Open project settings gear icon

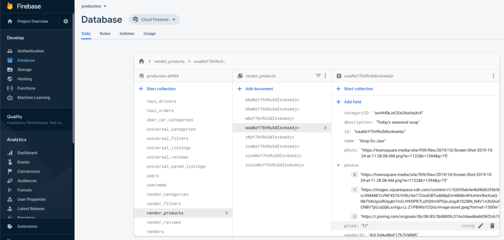tap(66, 21)
